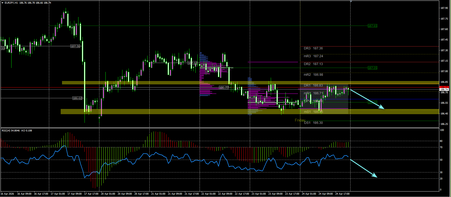Click the Friday session label

300,120
